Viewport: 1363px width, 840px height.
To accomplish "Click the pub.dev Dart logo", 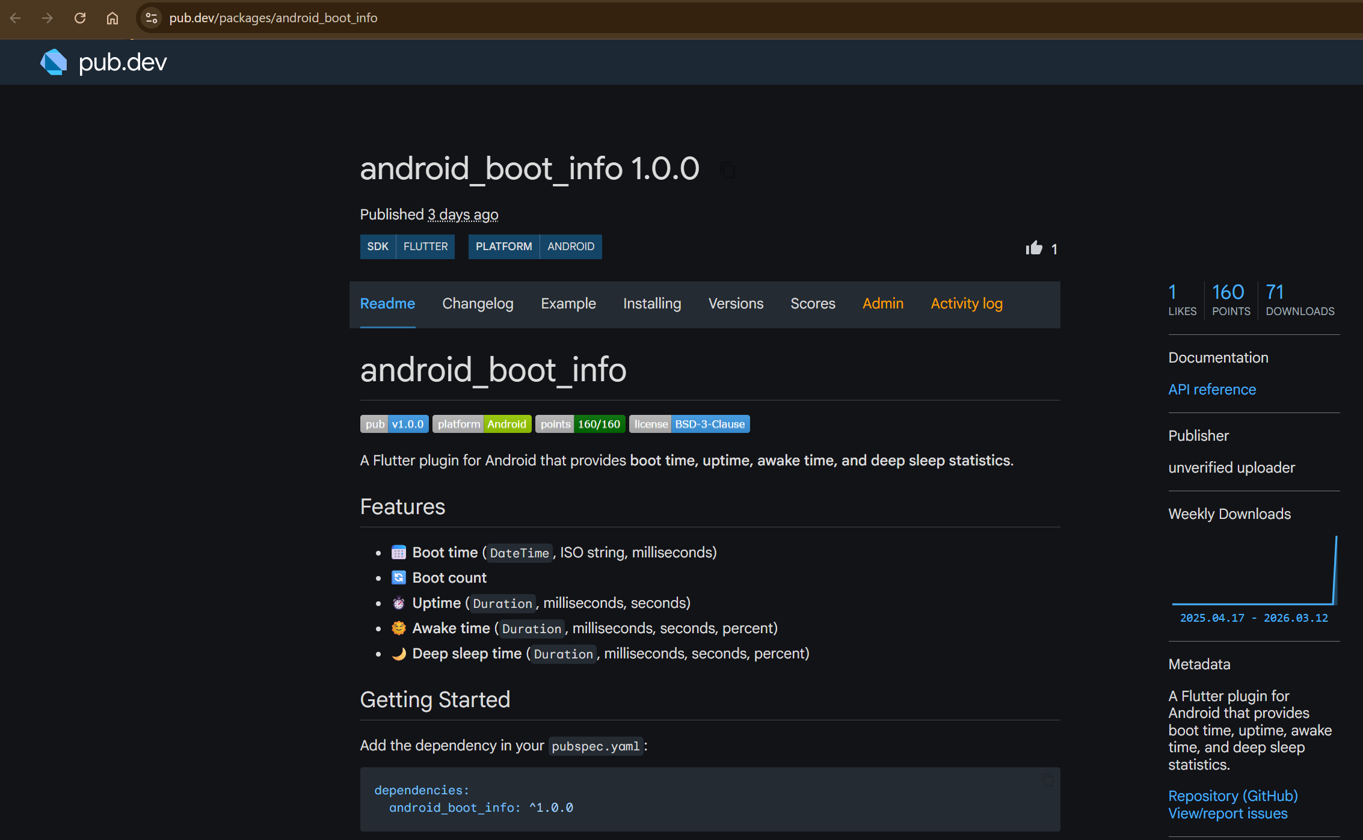I will coord(54,63).
